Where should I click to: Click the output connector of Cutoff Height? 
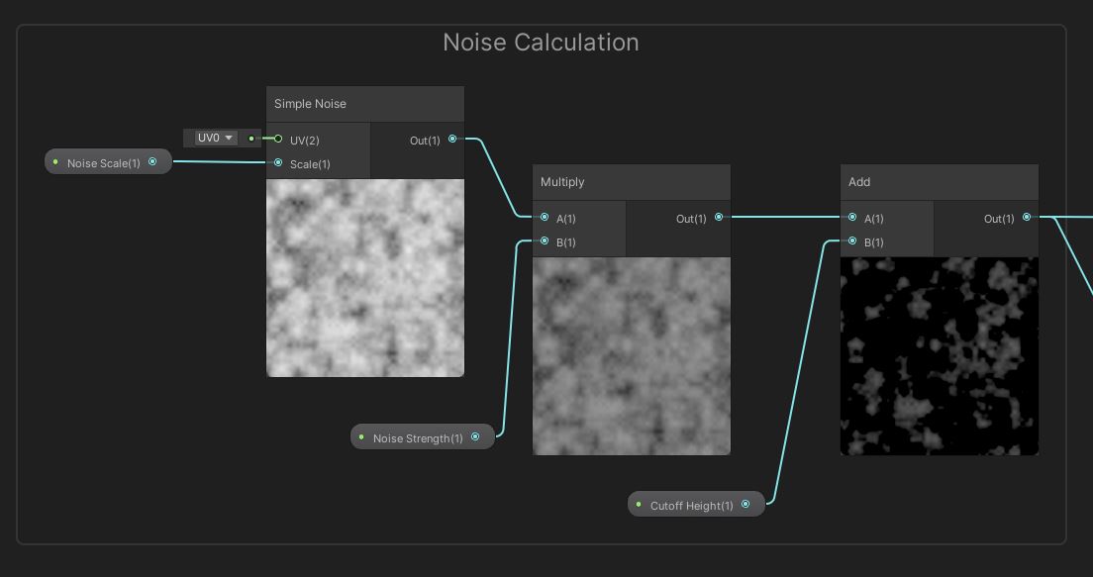[745, 504]
